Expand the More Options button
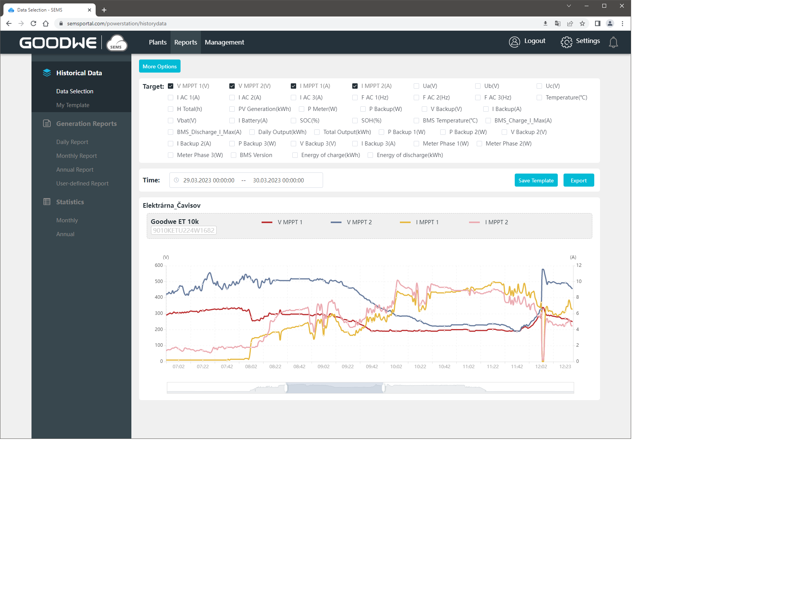Screen dimensions: 799x599 click(x=159, y=66)
